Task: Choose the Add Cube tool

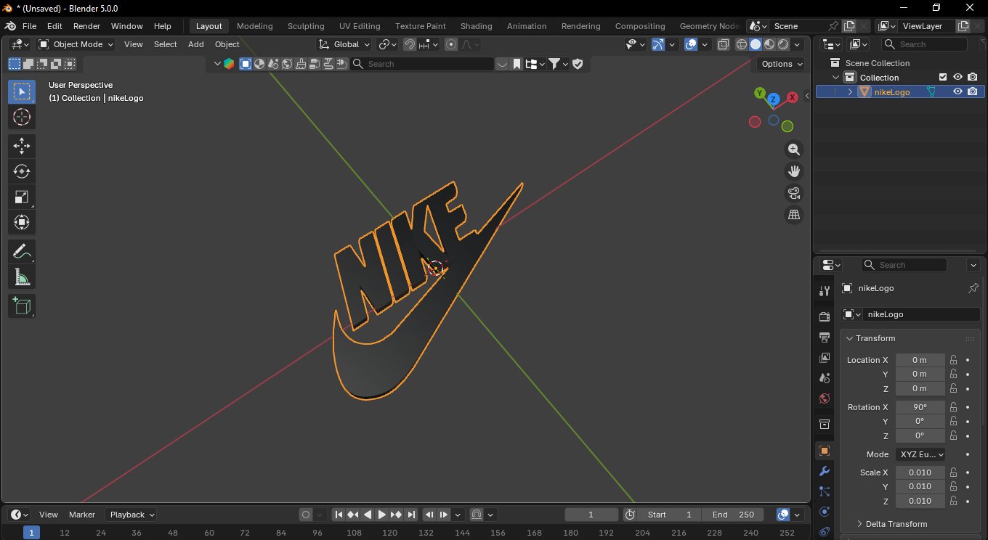Action: pyautogui.click(x=21, y=306)
